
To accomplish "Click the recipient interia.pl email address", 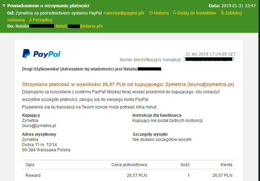I will point(78,26).
